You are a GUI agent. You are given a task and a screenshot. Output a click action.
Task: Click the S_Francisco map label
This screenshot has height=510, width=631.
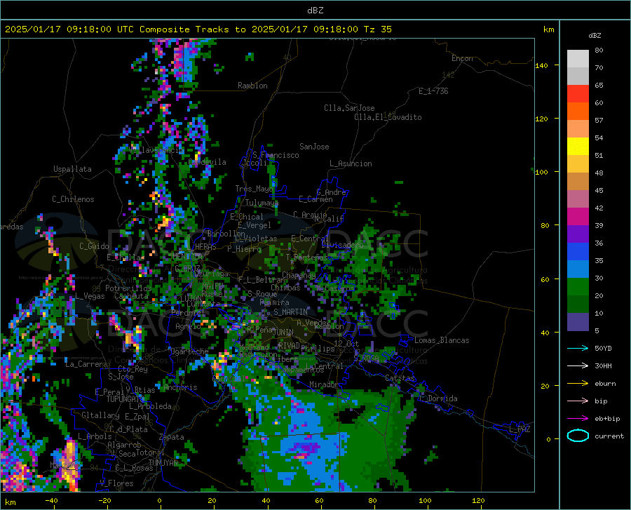(x=276, y=155)
